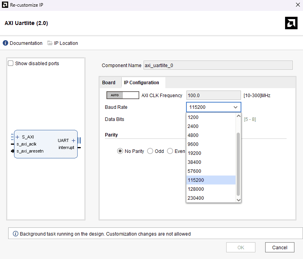Expand the S_AXI interface plus icon

(18, 137)
